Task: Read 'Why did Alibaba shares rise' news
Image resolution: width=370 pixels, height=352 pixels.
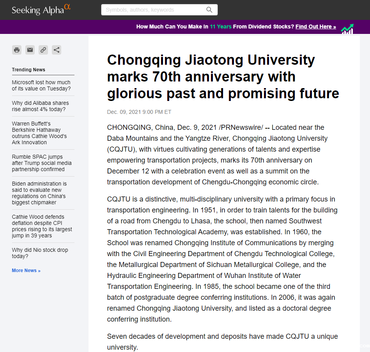Action: tap(40, 106)
